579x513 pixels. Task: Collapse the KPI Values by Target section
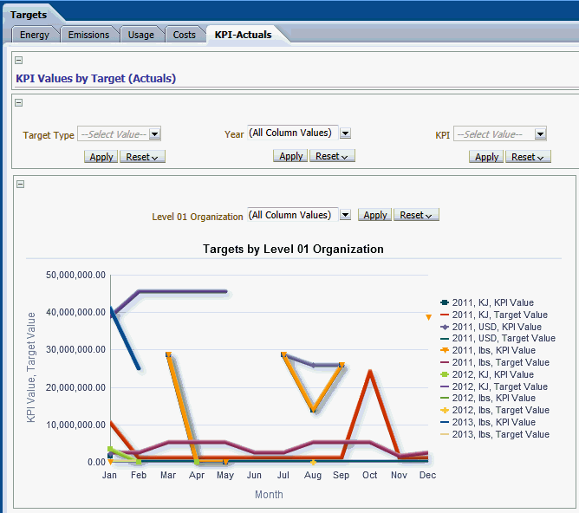(x=19, y=61)
